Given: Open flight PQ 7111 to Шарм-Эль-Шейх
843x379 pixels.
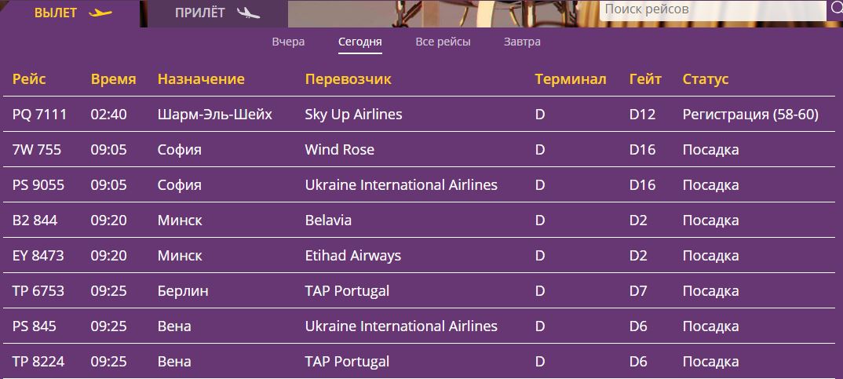Looking at the screenshot, I should click(39, 115).
